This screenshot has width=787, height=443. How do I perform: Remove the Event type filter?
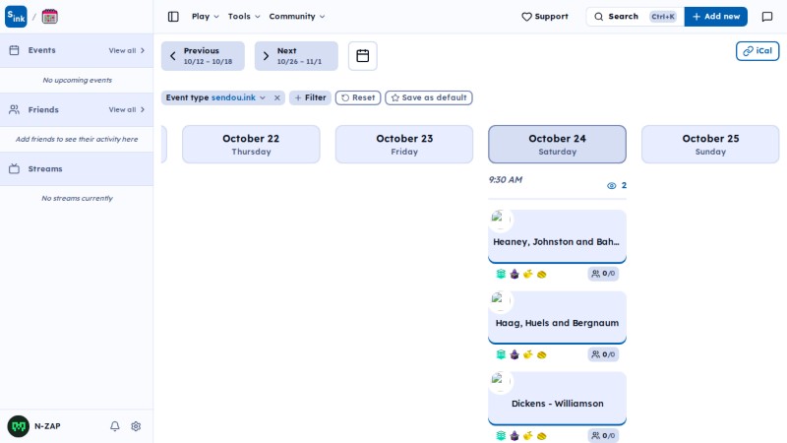[277, 97]
